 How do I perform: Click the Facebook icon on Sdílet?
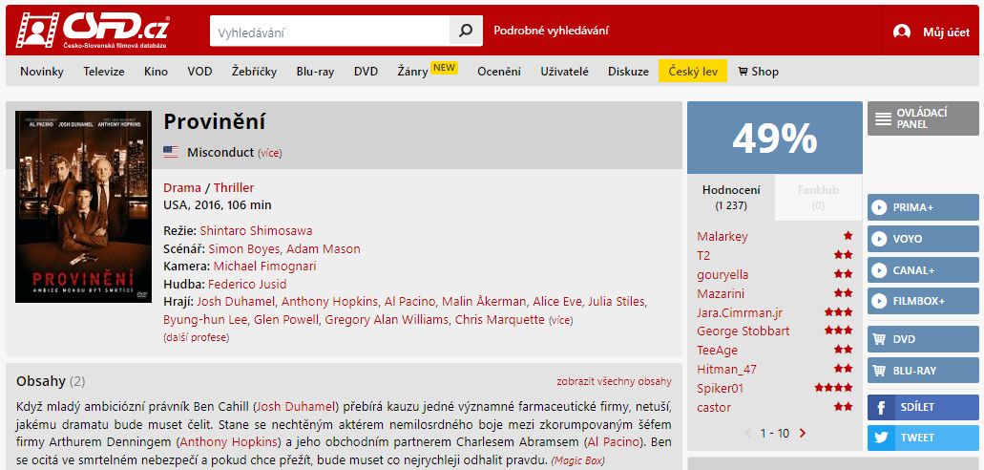tap(881, 407)
